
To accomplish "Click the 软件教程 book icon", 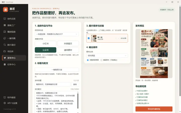I will [x=5, y=97].
